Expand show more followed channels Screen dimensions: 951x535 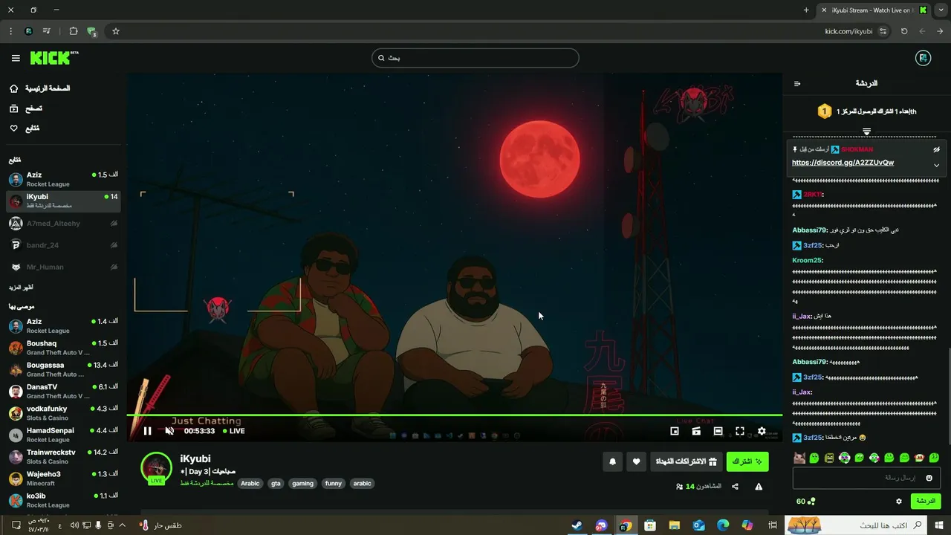pos(21,288)
